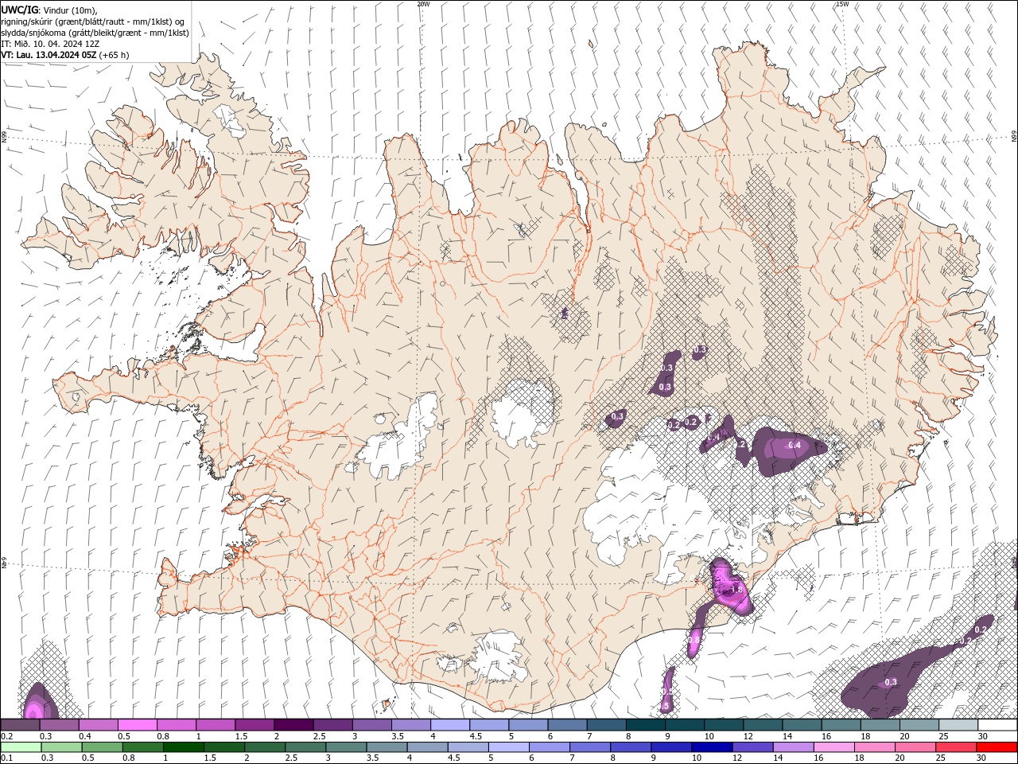Viewport: 1018px width, 764px height.
Task: Select light periwinkle top swatch between 4 and 4.5
Action: (x=450, y=724)
